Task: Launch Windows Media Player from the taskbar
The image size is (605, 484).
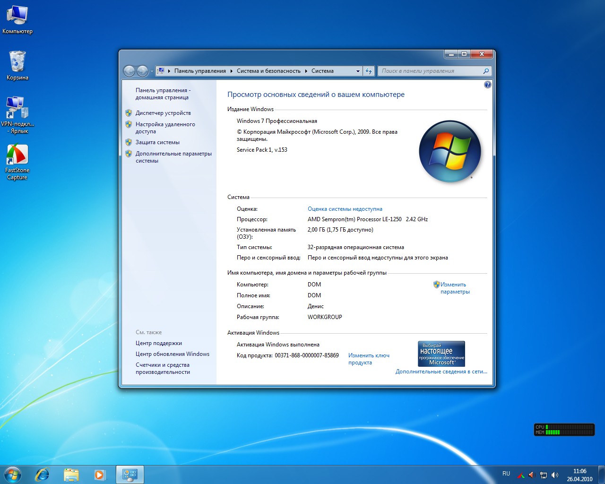Action: [x=100, y=475]
